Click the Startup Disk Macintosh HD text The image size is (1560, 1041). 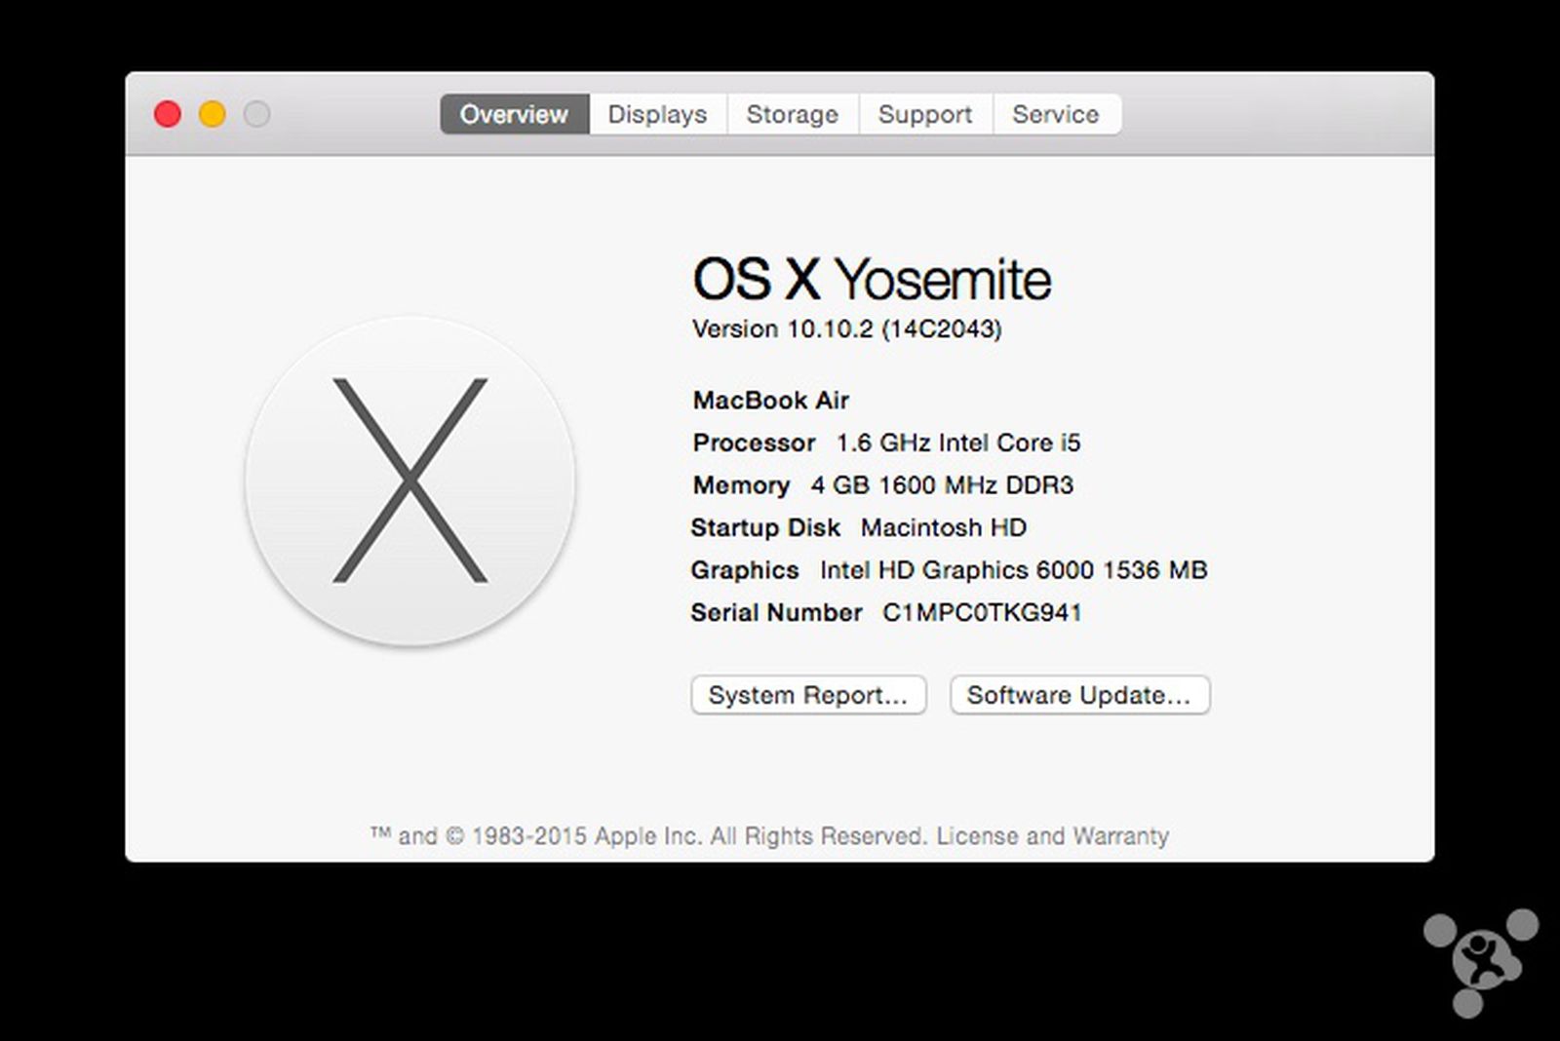(x=858, y=527)
